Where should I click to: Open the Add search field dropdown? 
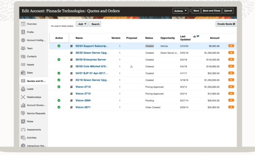click(82, 24)
